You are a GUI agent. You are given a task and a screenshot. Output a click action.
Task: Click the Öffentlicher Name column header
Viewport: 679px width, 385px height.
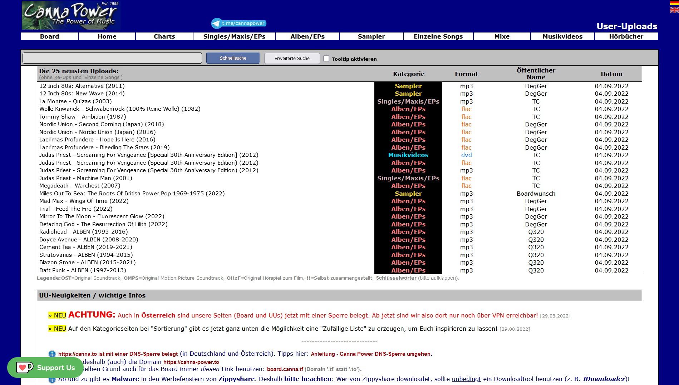tap(536, 74)
